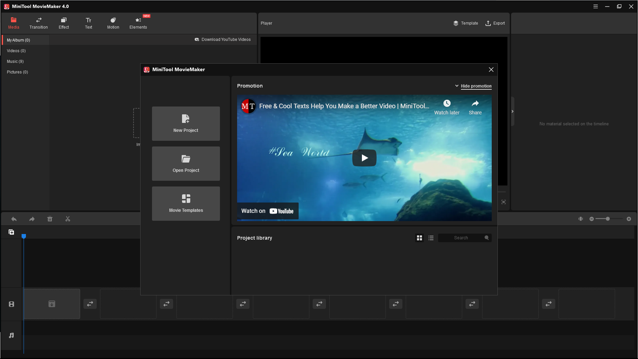Click the Template button in Player

466,23
